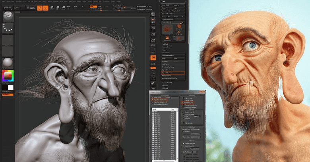Screen dimensions: 310x162
Task: Select the Edit mode button in top shelf
Action: pos(41,8)
